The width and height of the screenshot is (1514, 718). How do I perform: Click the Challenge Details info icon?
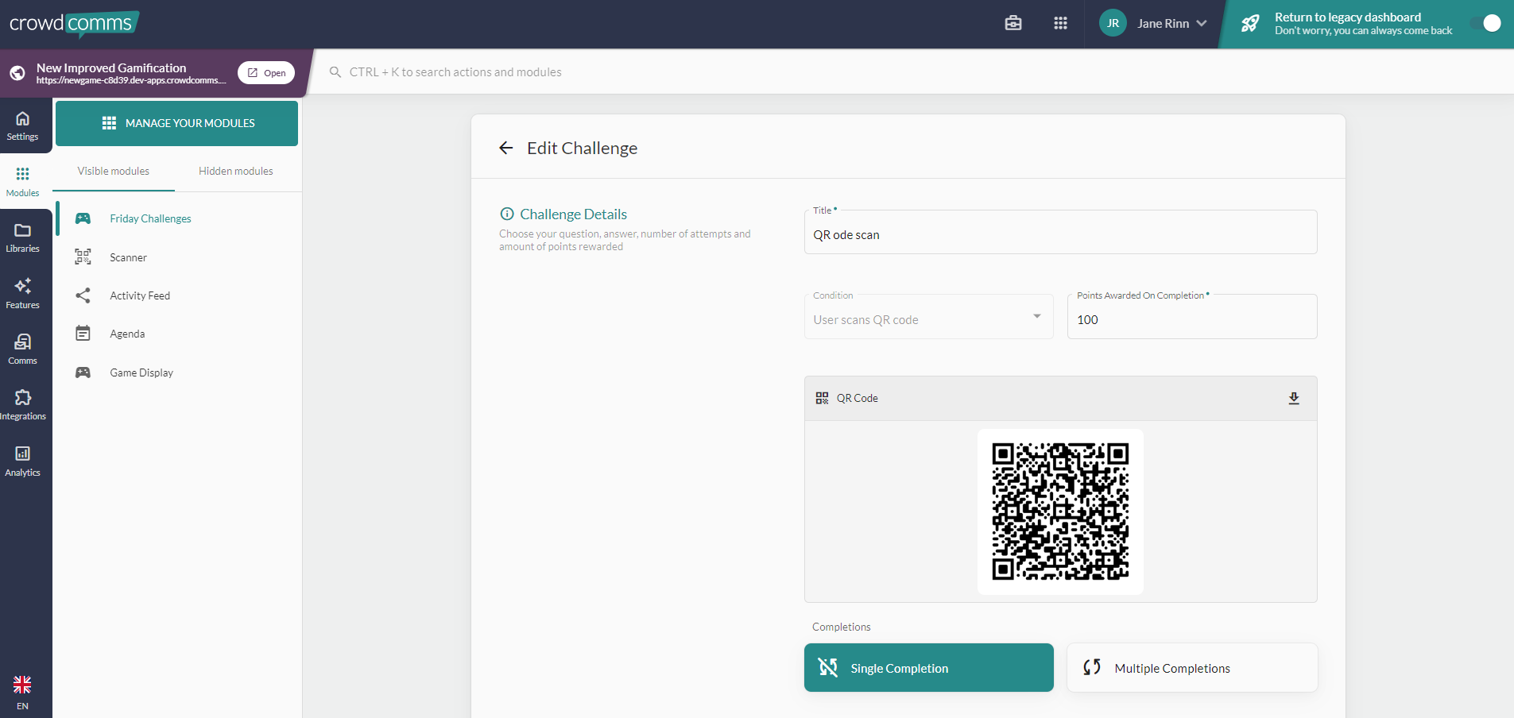coord(507,214)
